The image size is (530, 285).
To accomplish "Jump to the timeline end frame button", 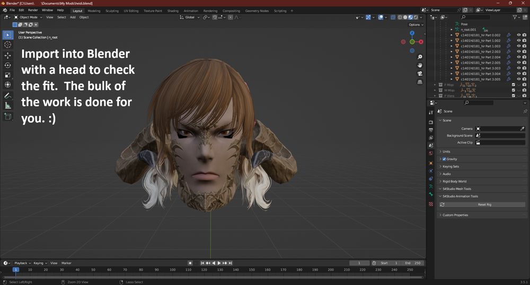I will pyautogui.click(x=230, y=263).
